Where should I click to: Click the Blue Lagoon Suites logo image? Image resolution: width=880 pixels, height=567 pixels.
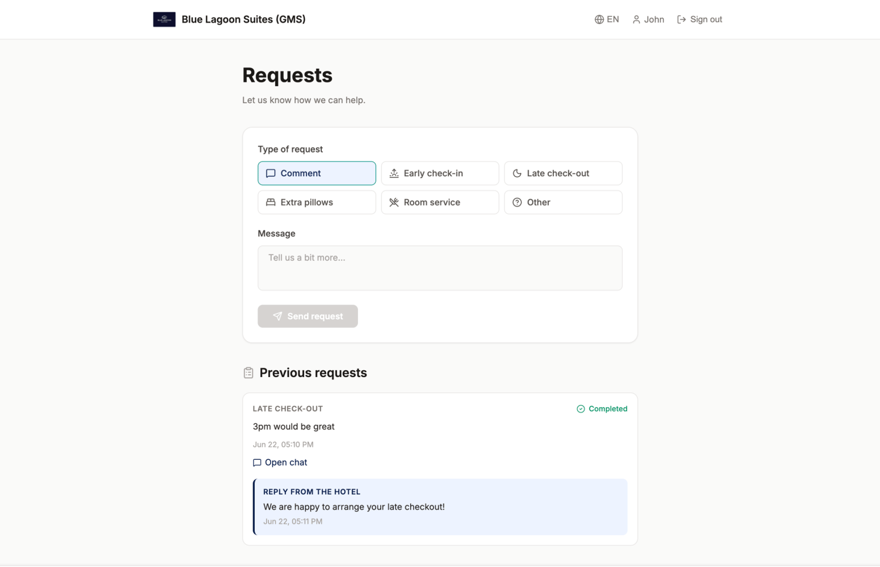(x=164, y=19)
